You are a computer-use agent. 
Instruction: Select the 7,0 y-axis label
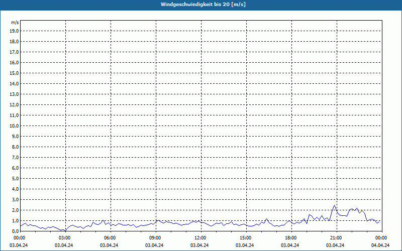tap(16, 157)
